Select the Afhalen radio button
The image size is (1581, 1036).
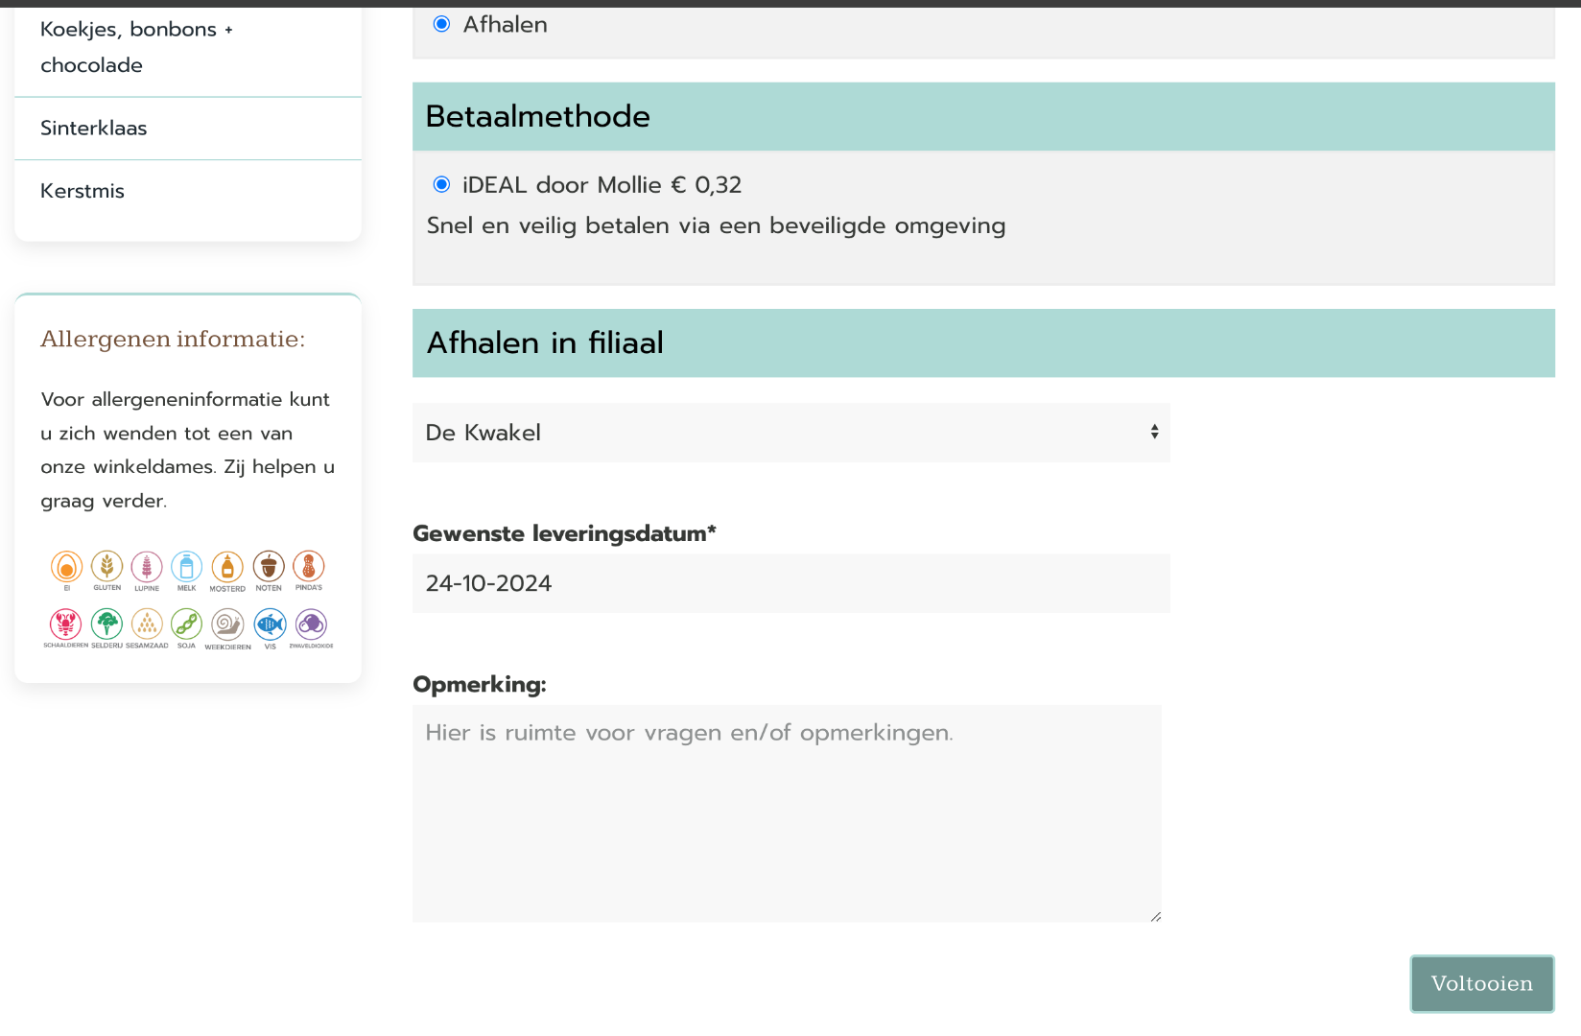point(441,24)
